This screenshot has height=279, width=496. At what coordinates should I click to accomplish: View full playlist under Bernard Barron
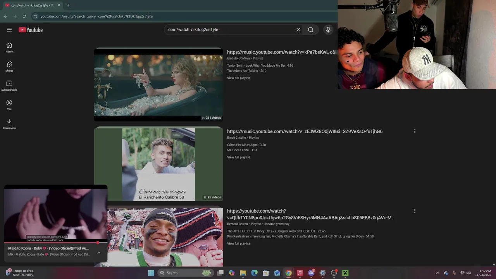(238, 244)
